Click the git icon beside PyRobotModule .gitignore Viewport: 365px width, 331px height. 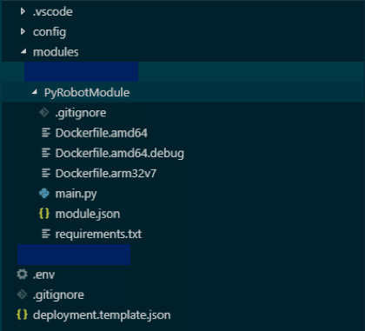[44, 112]
